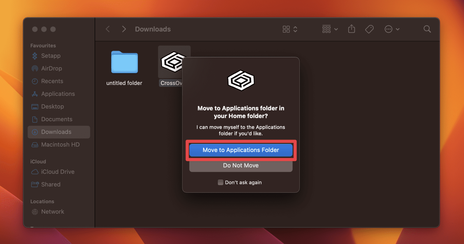The width and height of the screenshot is (464, 244).
Task: Open the grouping options dropdown
Action: 330,29
